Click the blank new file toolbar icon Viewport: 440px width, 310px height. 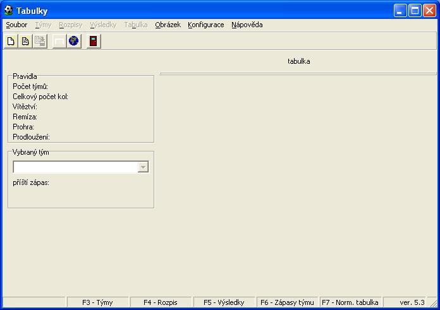pos(11,41)
